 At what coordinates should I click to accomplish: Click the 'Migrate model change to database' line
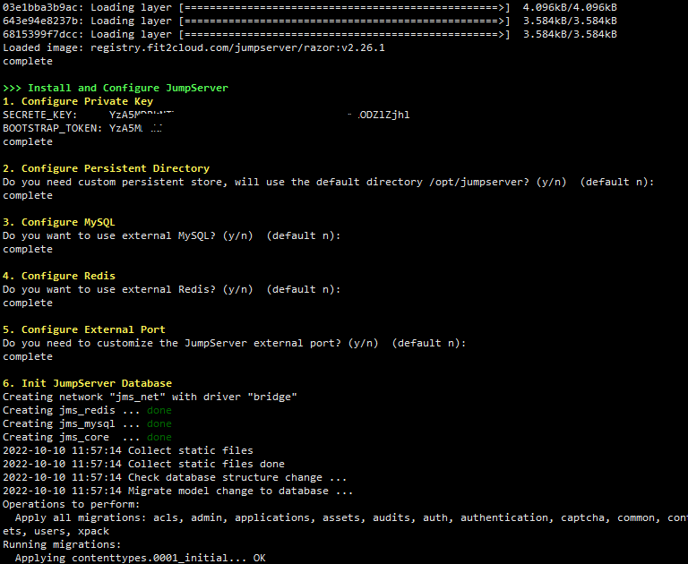point(177,491)
